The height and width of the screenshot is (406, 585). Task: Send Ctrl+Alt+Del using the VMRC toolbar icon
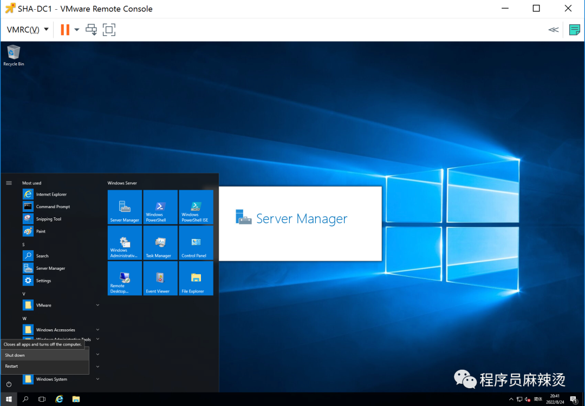92,29
